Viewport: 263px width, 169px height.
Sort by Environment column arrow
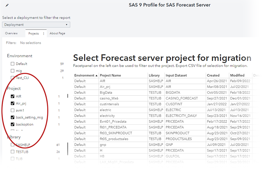tap(96, 76)
